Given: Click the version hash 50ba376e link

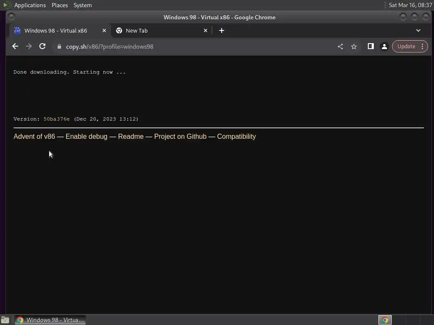Looking at the screenshot, I should (56, 119).
